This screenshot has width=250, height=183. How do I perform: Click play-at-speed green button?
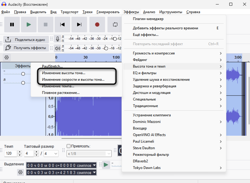pos(106,165)
